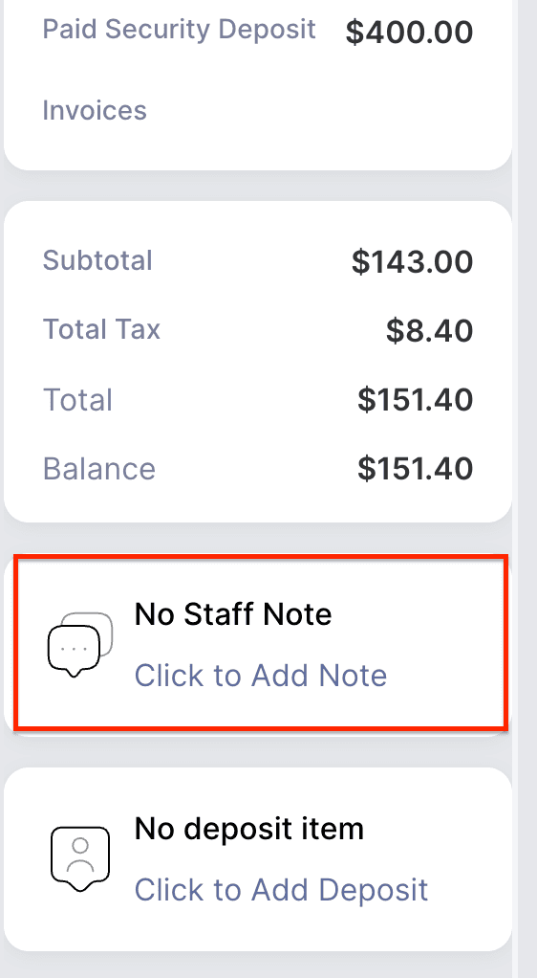Click the Balance label
Screen dimensions: 537x978
[99, 468]
